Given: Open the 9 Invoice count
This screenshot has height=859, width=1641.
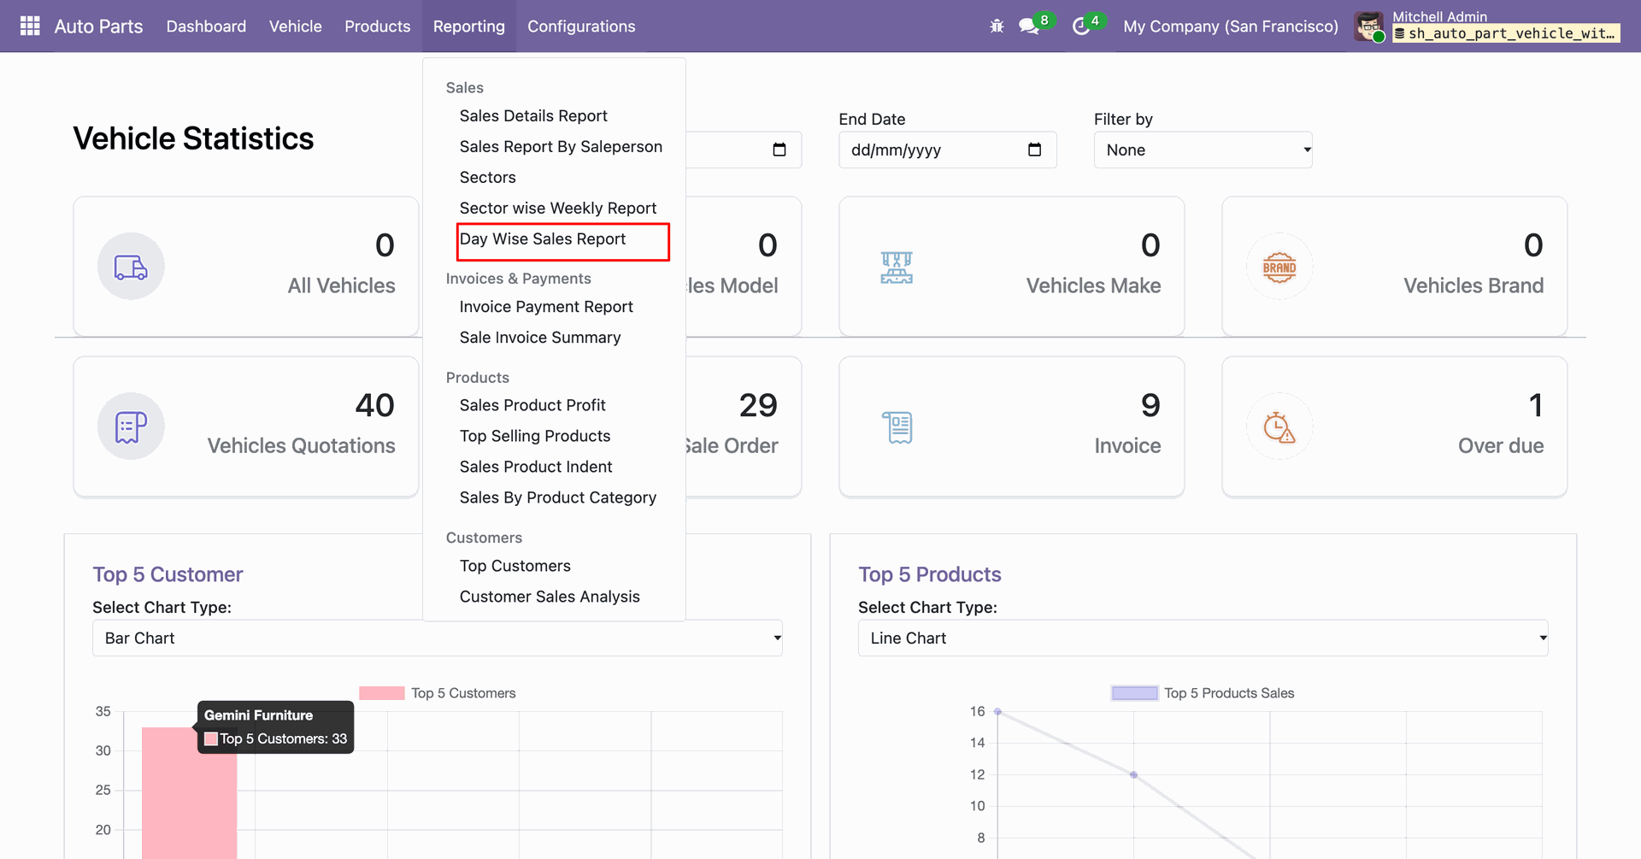Looking at the screenshot, I should click(1150, 406).
